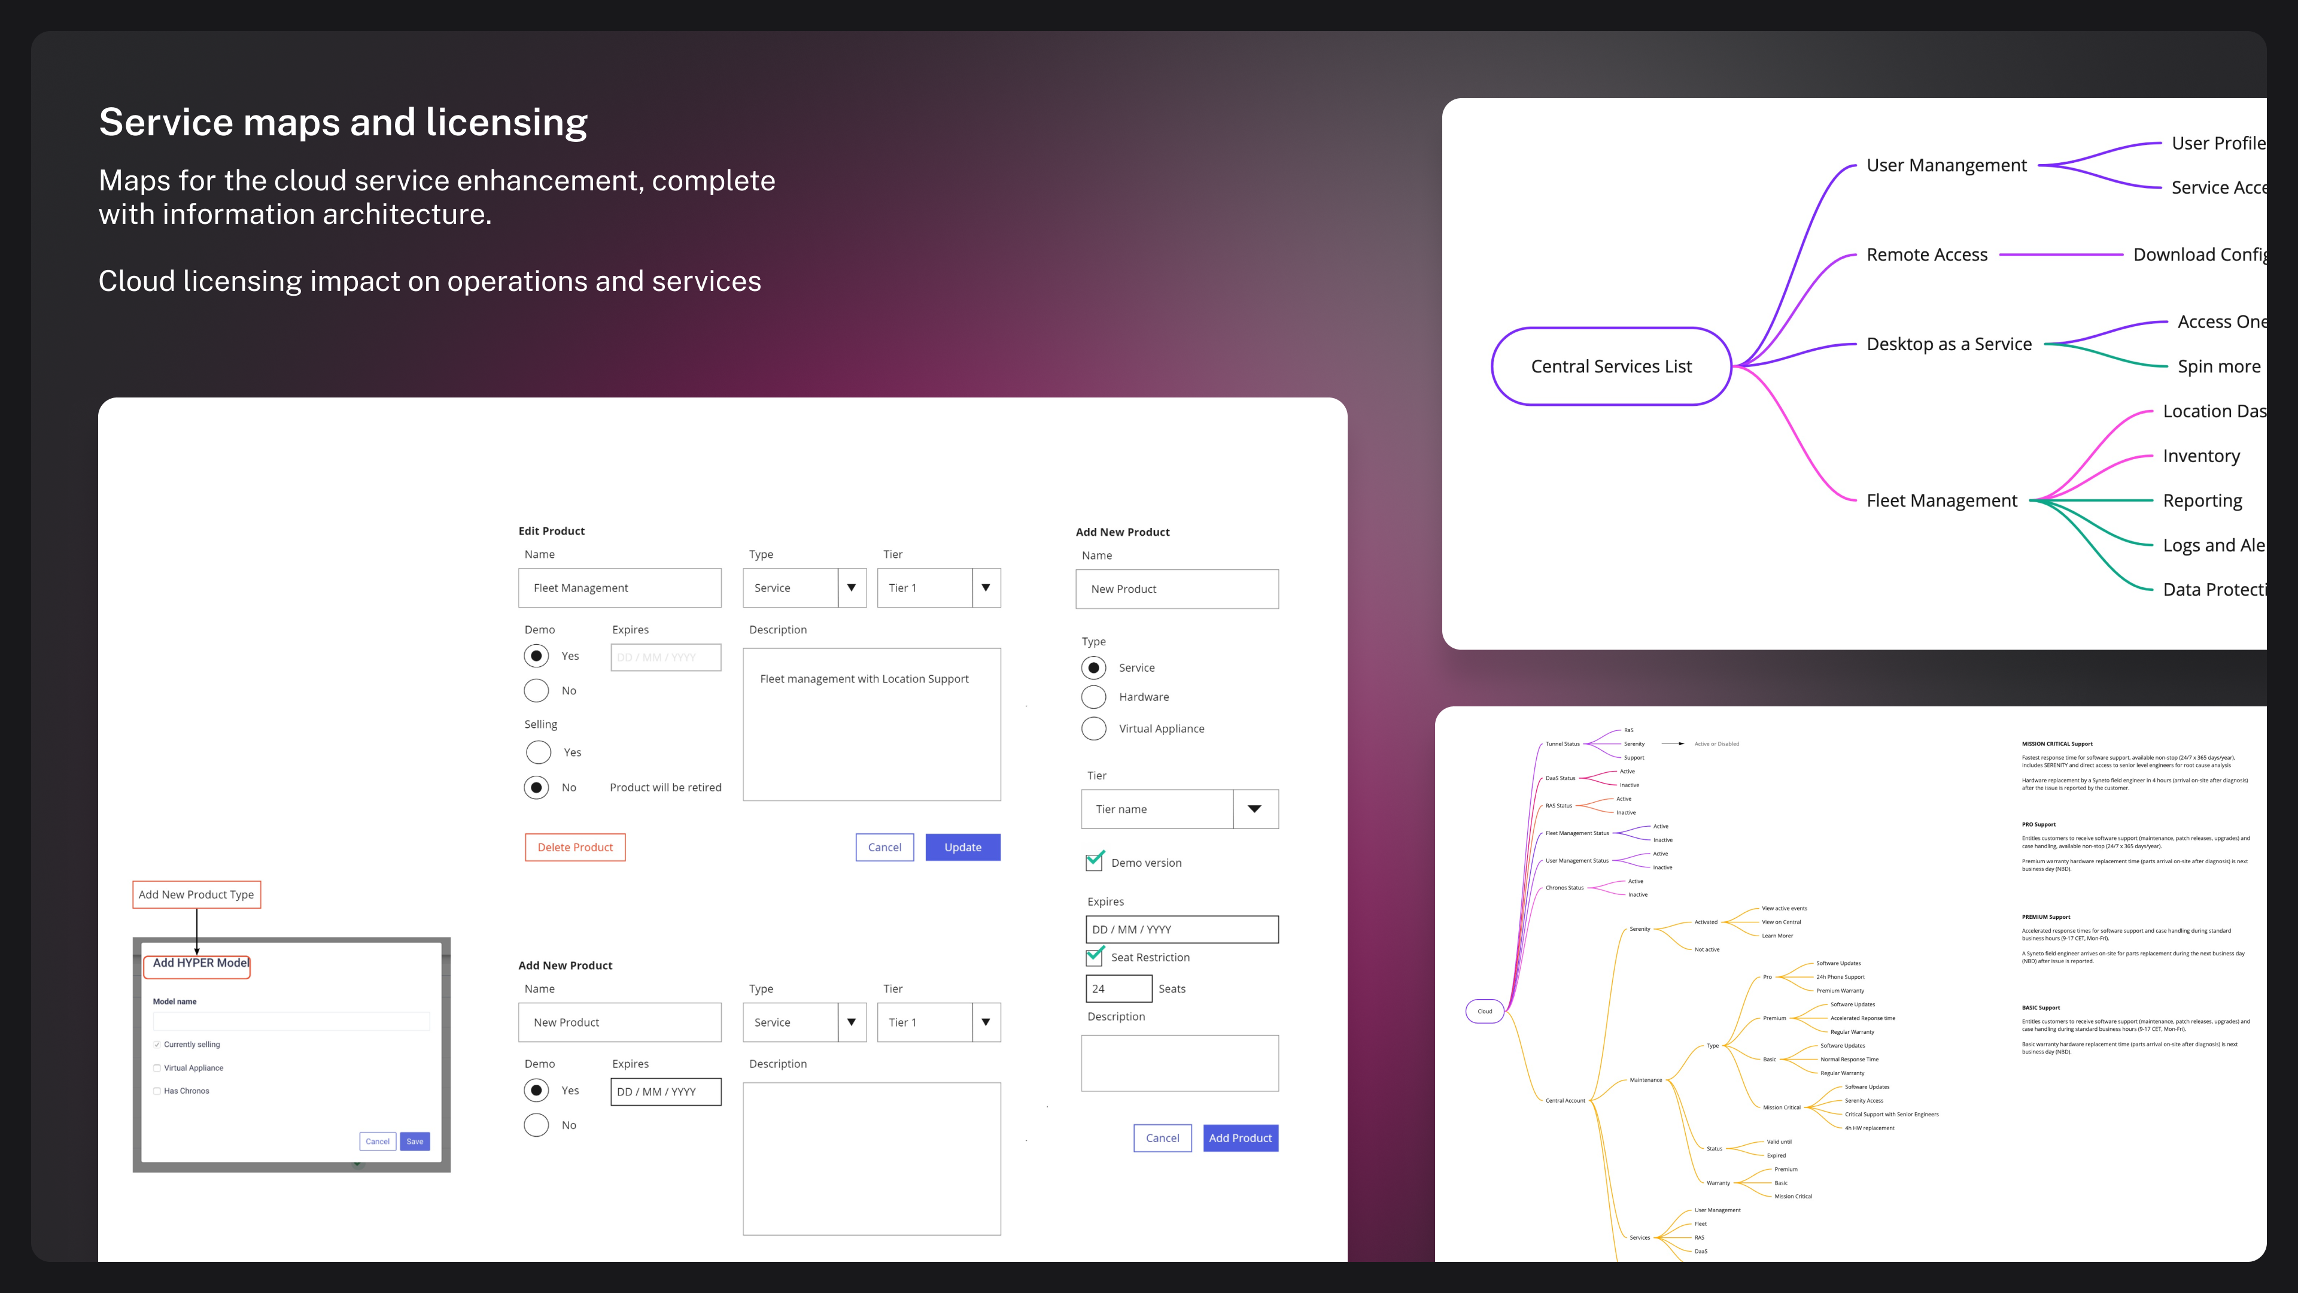Open Type dropdown arrow in Edit Product
This screenshot has height=1293, width=2298.
[851, 588]
